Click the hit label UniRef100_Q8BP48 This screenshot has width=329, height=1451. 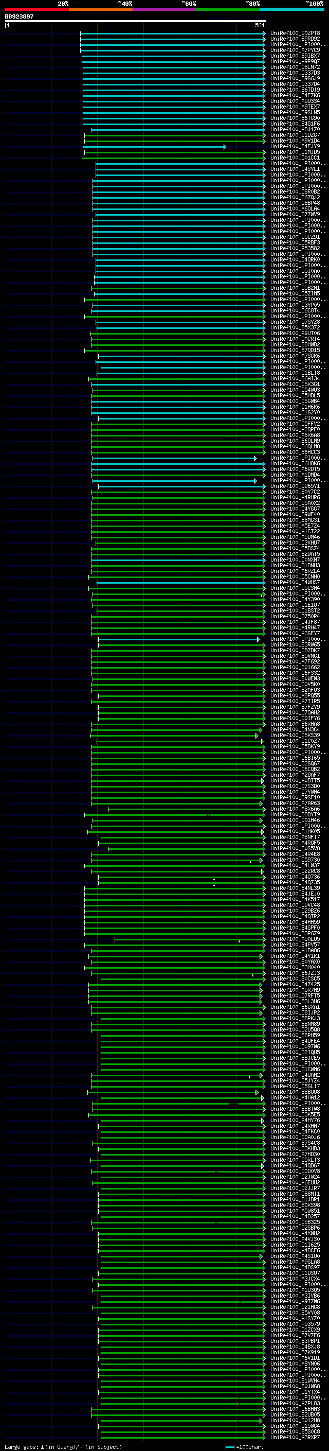295,203
